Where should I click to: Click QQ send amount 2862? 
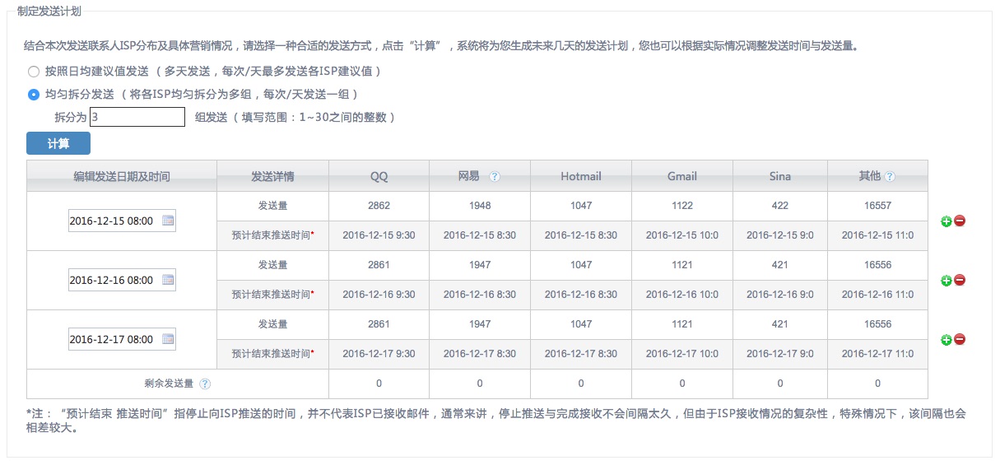pyautogui.click(x=379, y=206)
